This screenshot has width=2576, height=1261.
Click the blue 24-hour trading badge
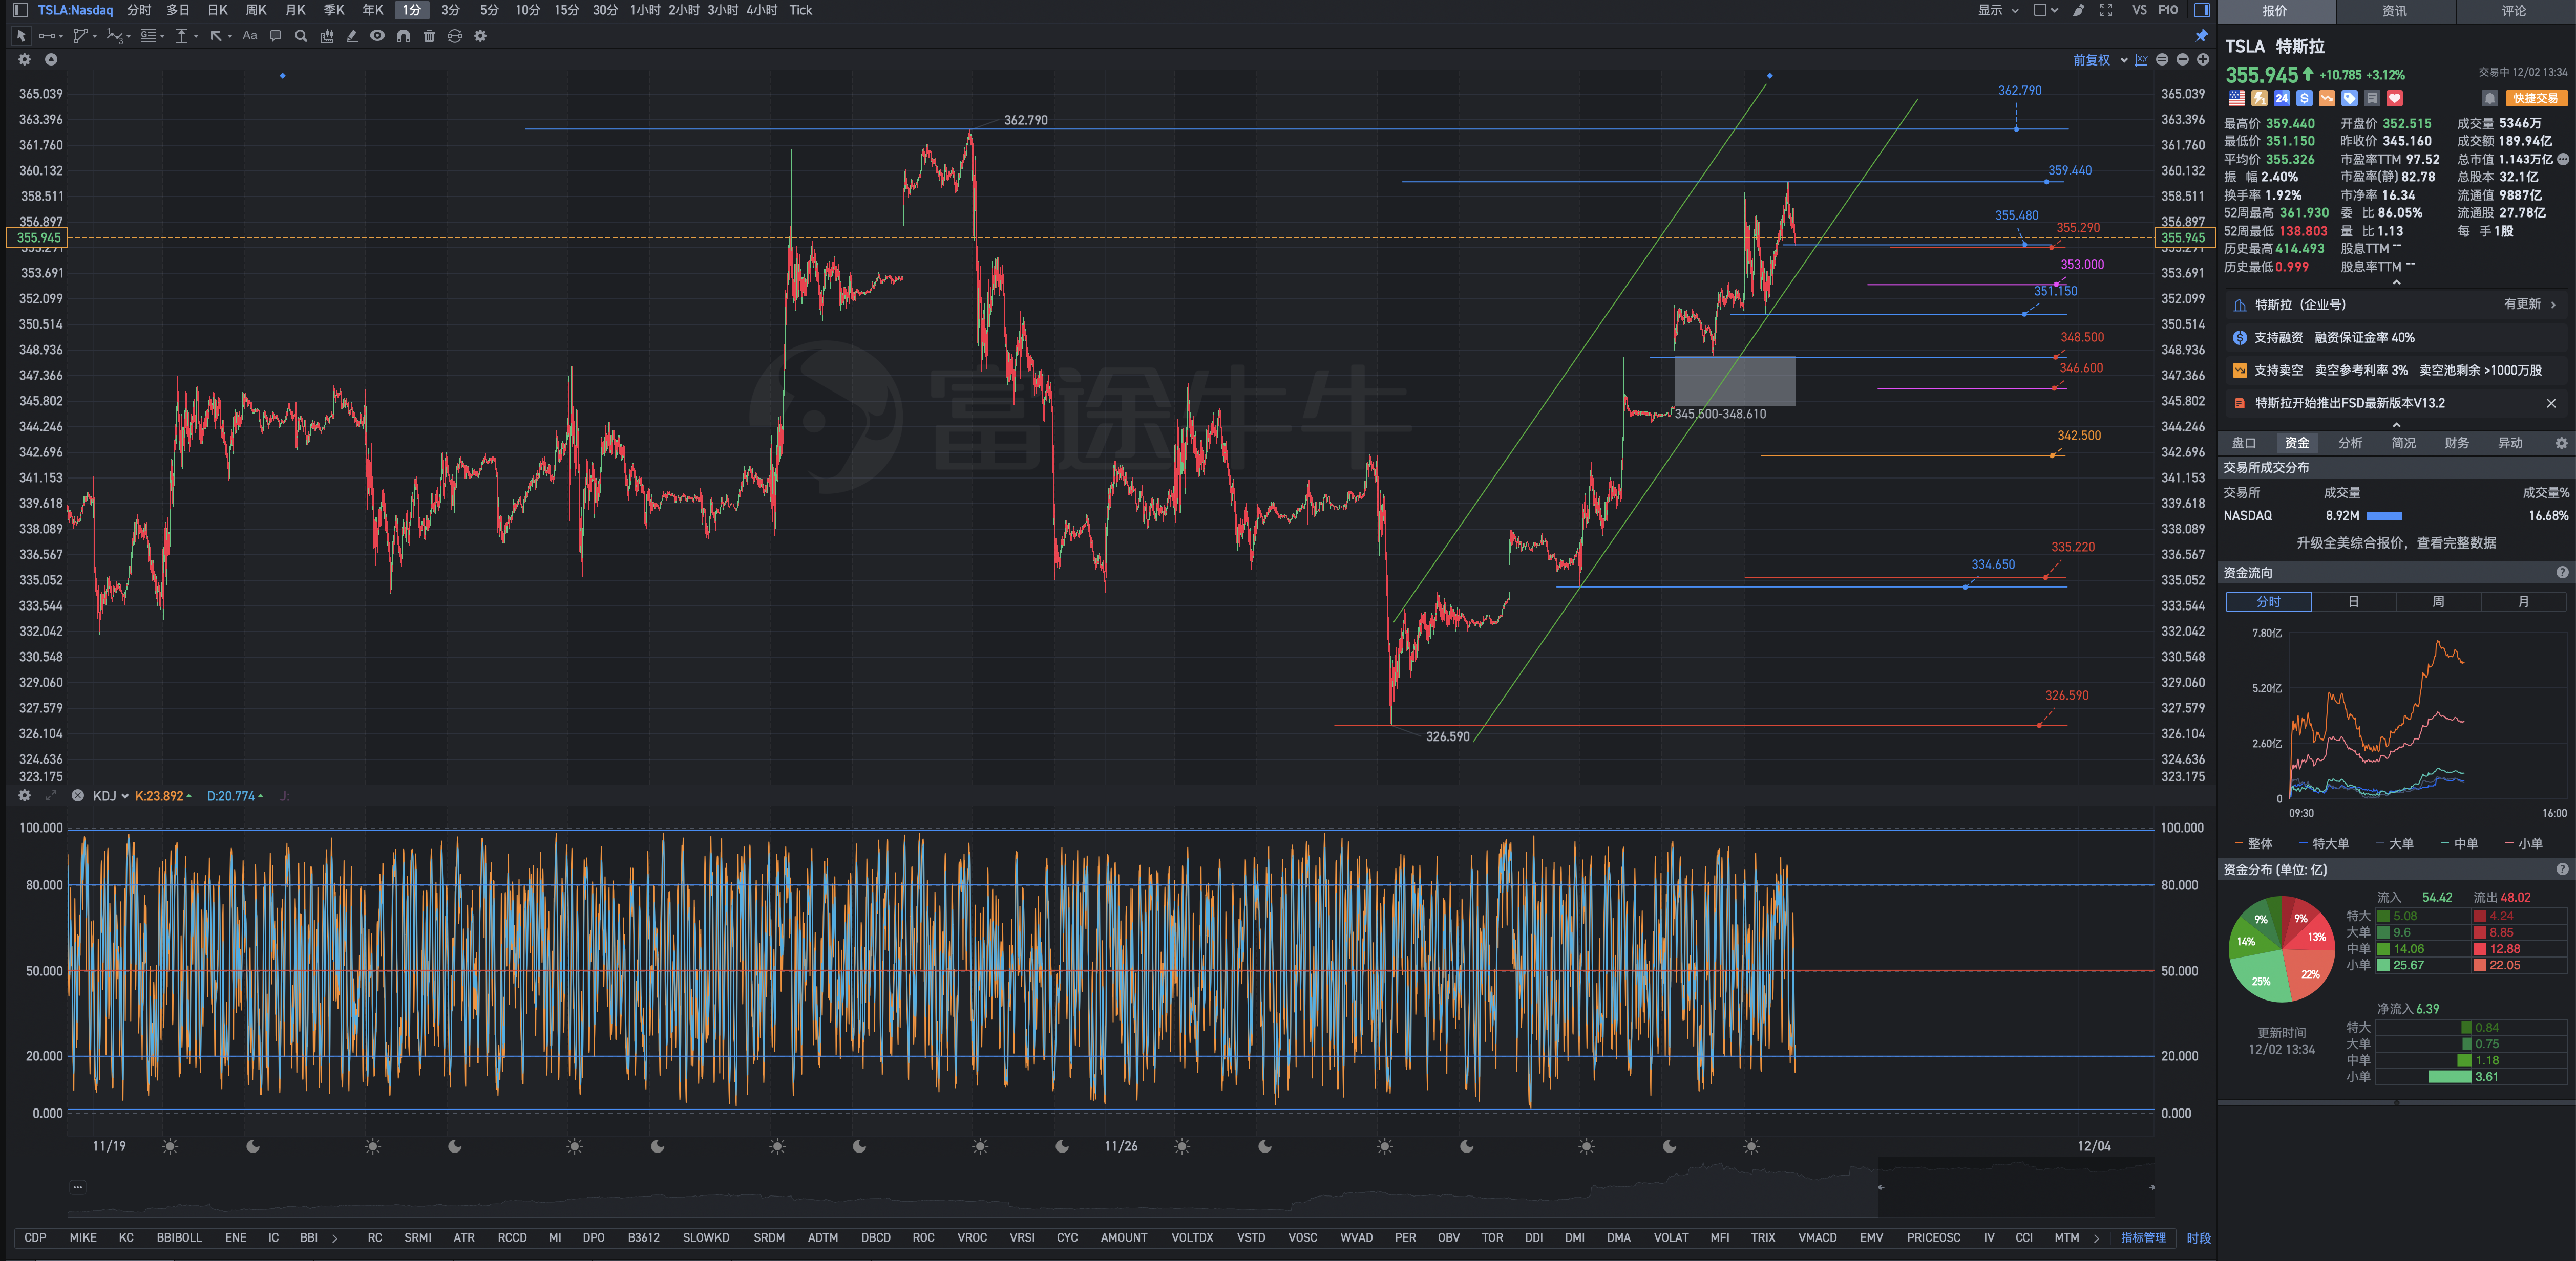[x=2282, y=99]
